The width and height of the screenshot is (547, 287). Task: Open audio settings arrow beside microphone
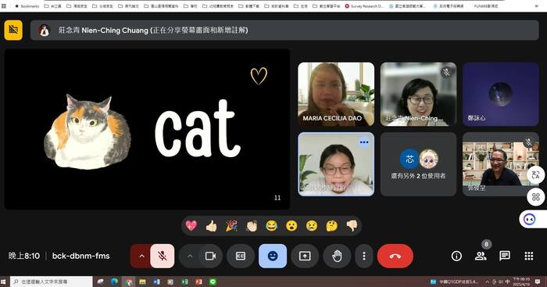tap(141, 256)
